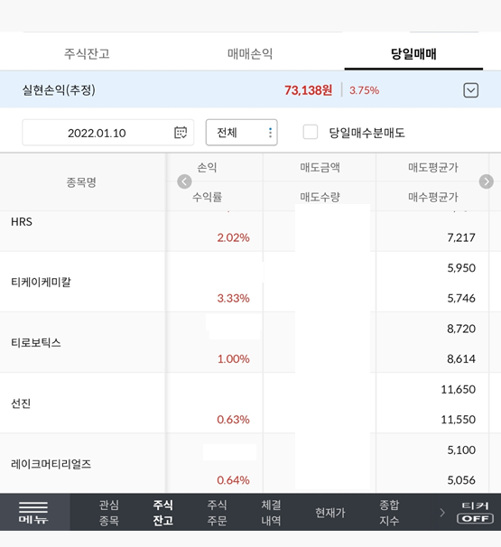501x547 pixels.
Task: Show the next table columns with the right arrow
Action: pyautogui.click(x=486, y=181)
